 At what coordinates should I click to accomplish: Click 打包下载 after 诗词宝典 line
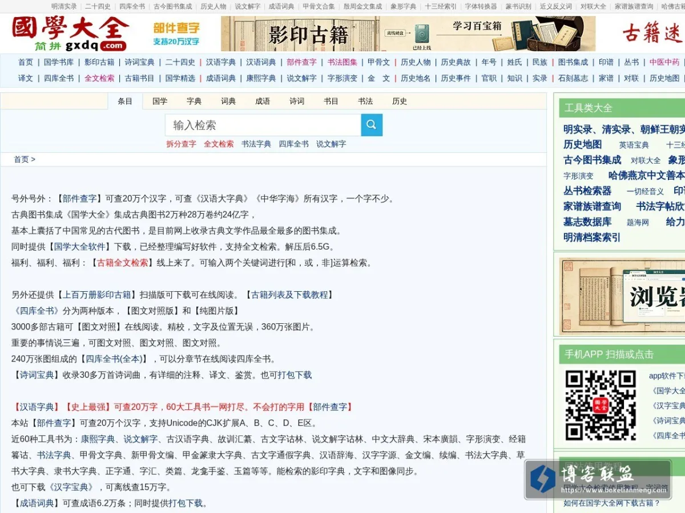[295, 375]
